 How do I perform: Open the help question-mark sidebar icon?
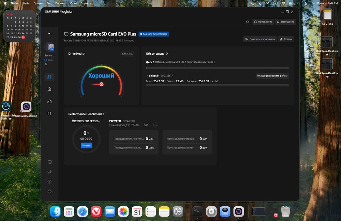click(x=49, y=182)
